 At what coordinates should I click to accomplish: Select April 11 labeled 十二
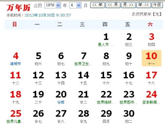(x=16, y=78)
